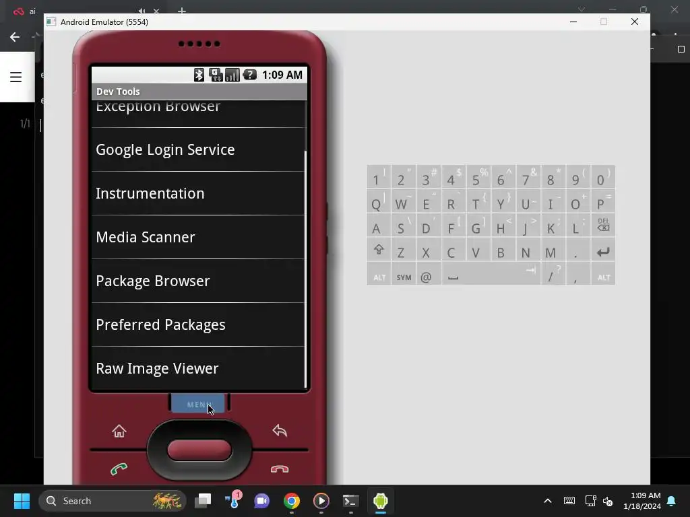Screen dimensions: 690x517
Task: Tap the emulator Home button
Action: pyautogui.click(x=119, y=431)
